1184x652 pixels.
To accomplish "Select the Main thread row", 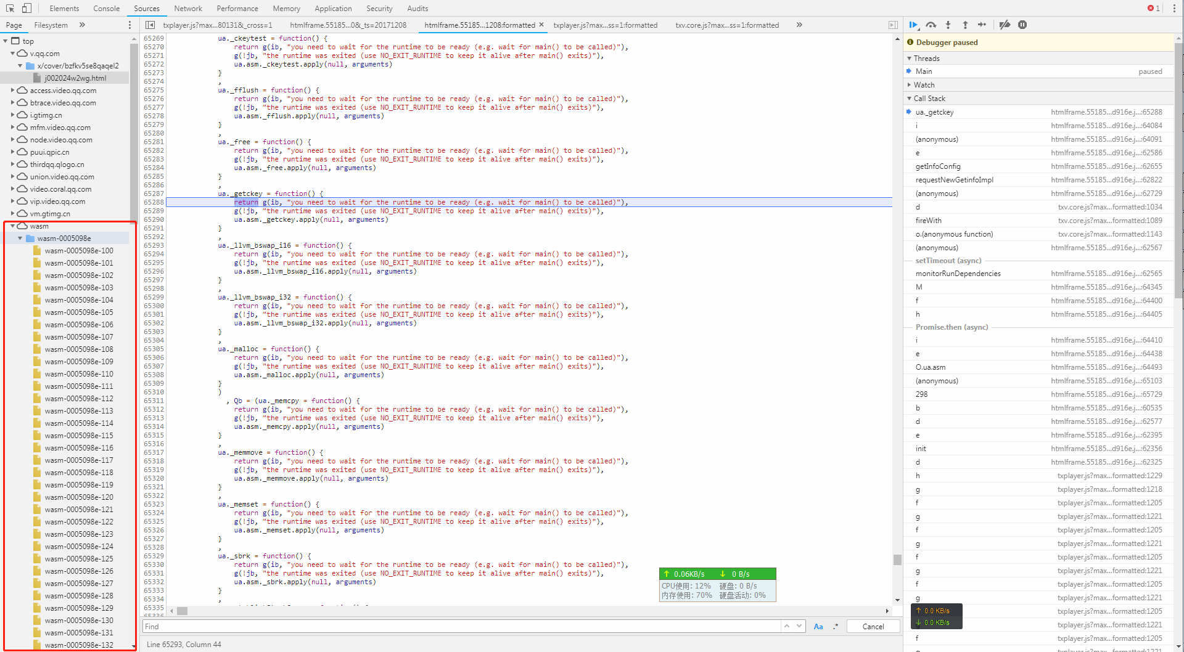I will 1038,71.
